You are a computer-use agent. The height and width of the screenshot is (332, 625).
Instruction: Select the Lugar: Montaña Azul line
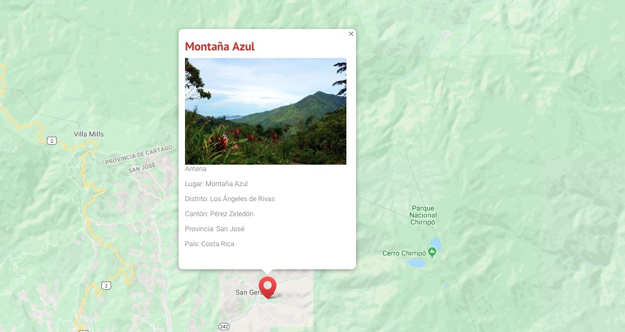tap(216, 183)
